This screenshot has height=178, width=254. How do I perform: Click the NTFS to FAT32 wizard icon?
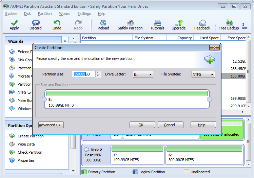point(12,92)
